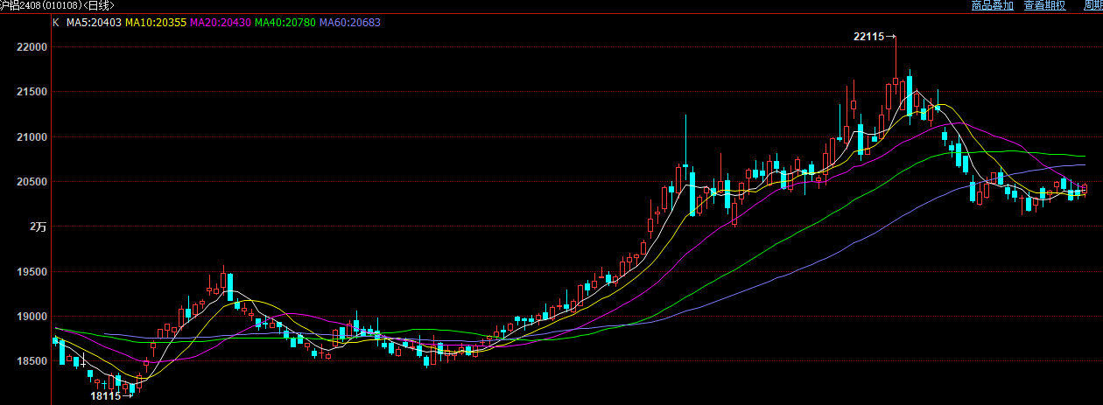1103x405 pixels.
Task: Open the 商品叠加 overlay link
Action: pyautogui.click(x=992, y=5)
